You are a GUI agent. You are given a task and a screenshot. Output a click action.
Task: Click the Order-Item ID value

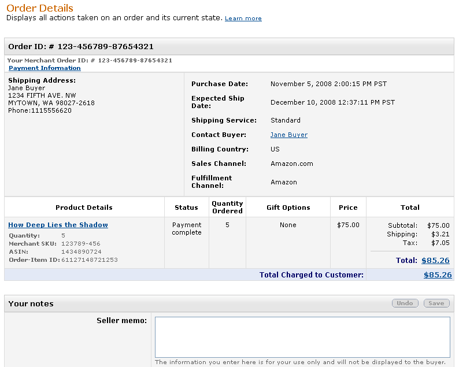(89, 260)
